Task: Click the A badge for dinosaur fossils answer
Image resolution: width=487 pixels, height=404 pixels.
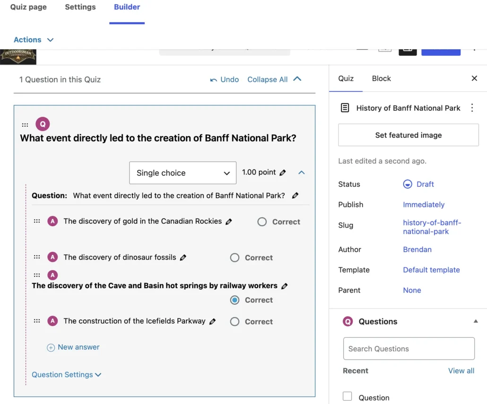Action: [x=52, y=257]
